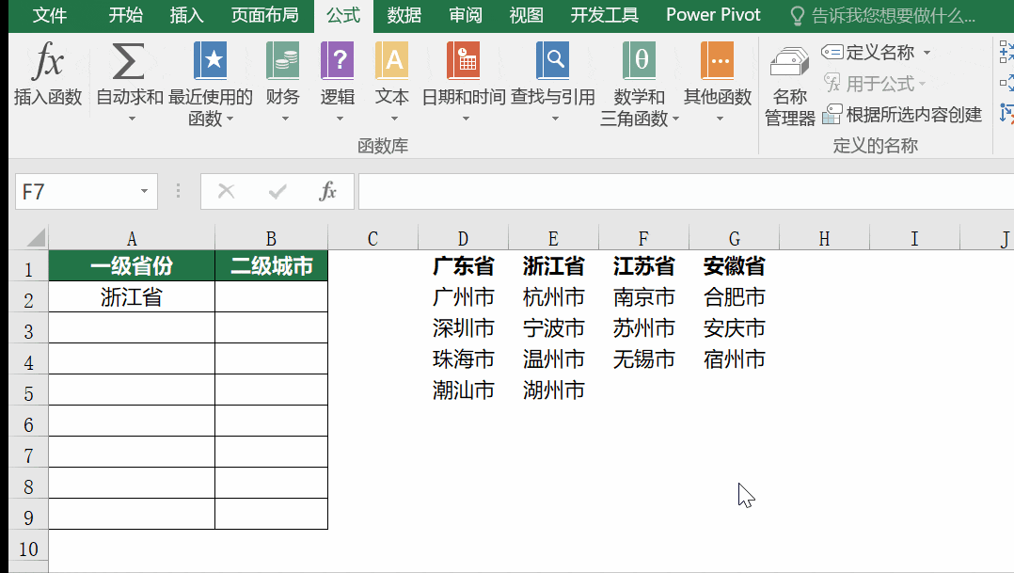Click the Insert Function fx icon in ribbon
This screenshot has width=1014, height=573.
48,61
